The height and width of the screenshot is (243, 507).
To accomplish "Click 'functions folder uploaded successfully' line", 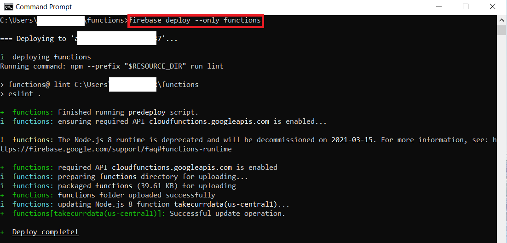I will [108, 195].
